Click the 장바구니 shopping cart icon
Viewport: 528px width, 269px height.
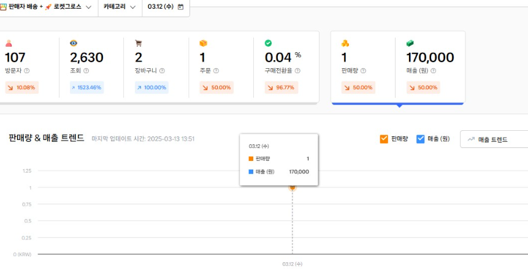click(x=139, y=43)
